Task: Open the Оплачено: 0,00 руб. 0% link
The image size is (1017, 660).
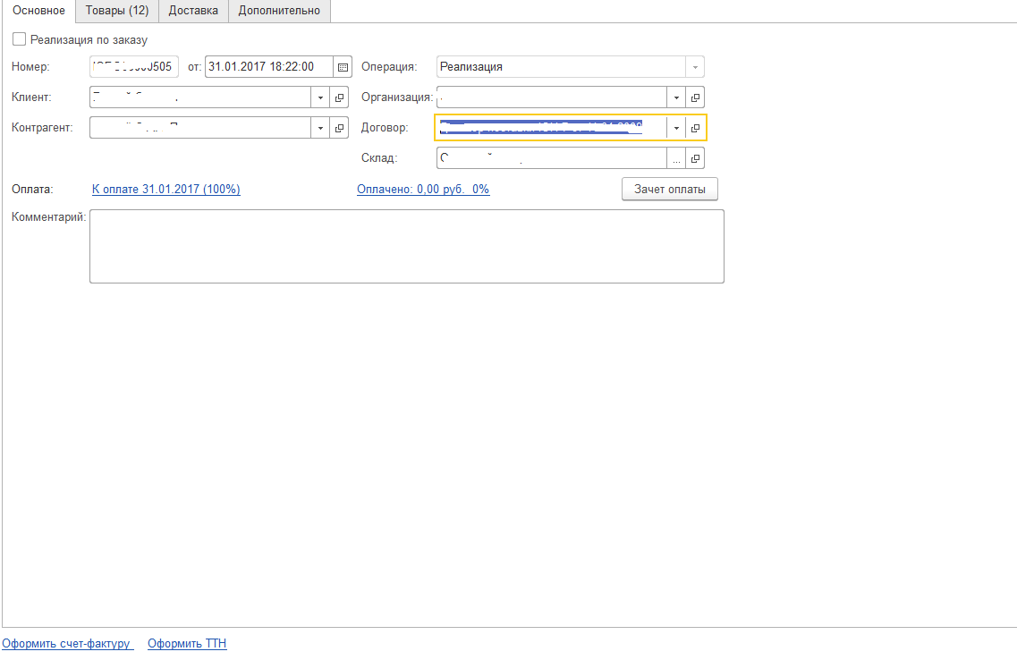Action: [x=423, y=190]
